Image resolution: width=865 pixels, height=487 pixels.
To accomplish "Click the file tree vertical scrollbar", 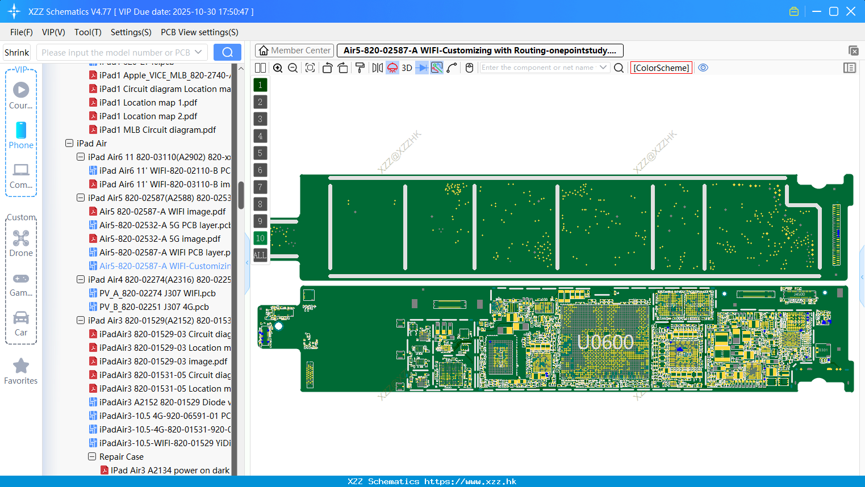I will pyautogui.click(x=241, y=195).
